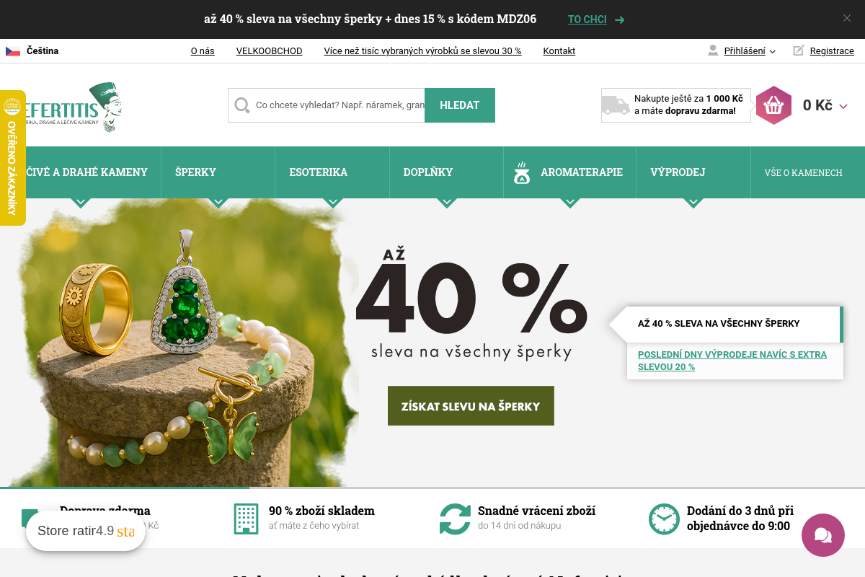
Task: Close the top promo banner
Action: coord(847,19)
